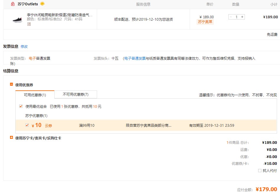The image size is (280, 192).
Task: Click the payable amount ¥179.00
Action: (x=266, y=189)
